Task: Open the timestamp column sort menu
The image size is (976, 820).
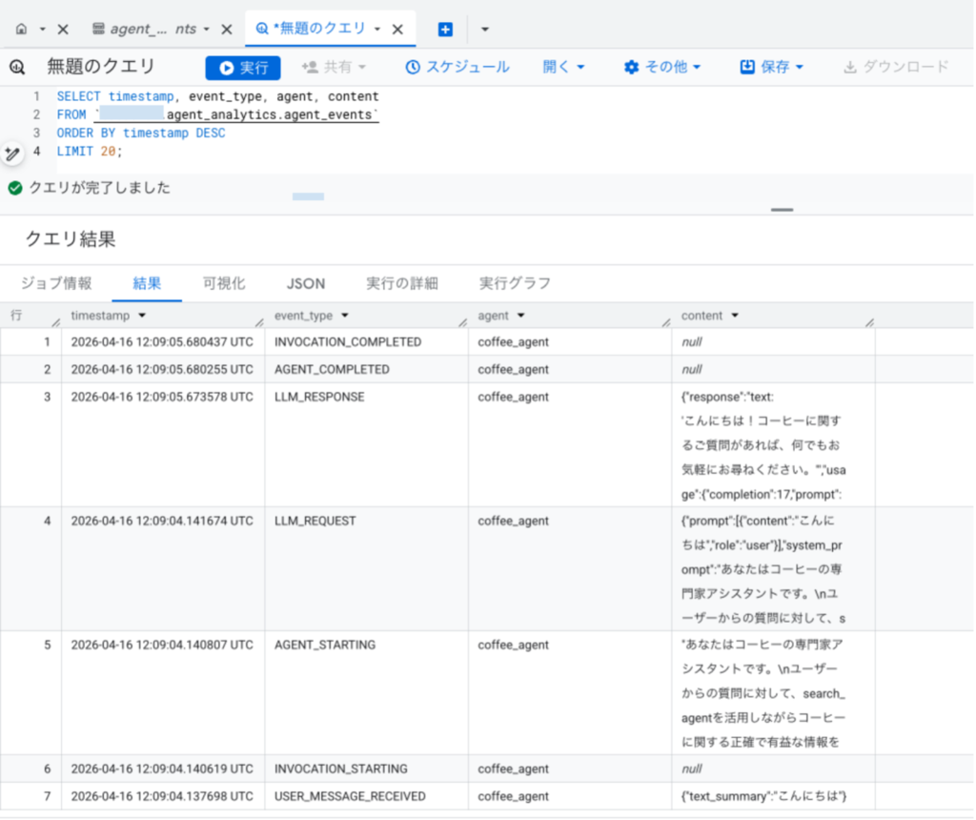Action: click(x=142, y=316)
